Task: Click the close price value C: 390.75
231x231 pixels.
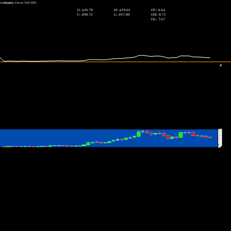Action: (85, 15)
